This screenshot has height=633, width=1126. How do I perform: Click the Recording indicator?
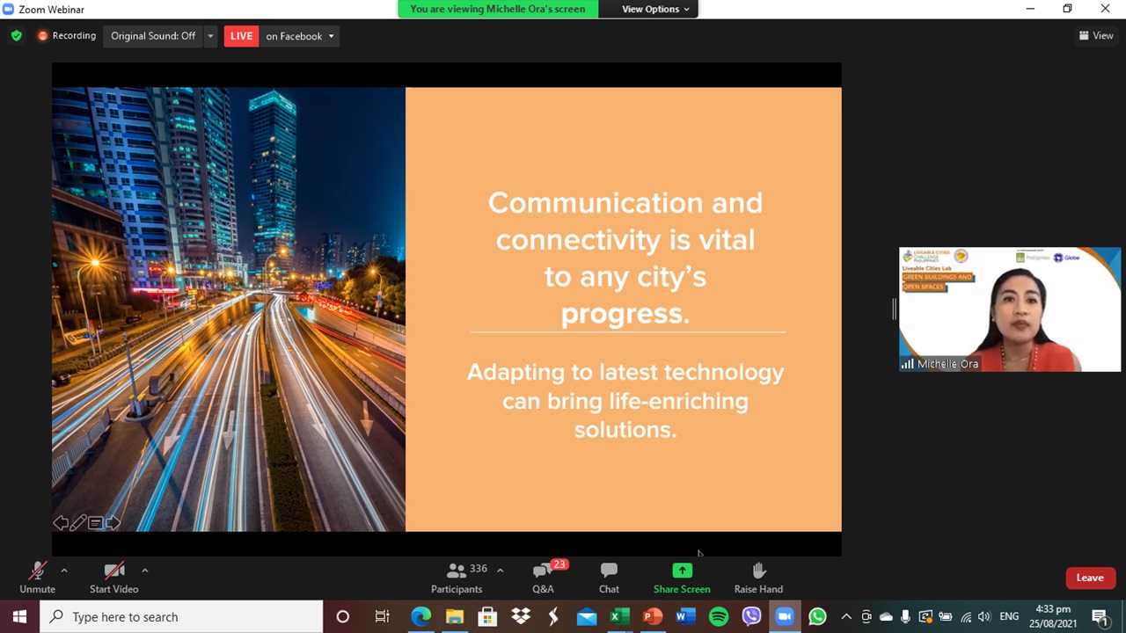click(66, 36)
